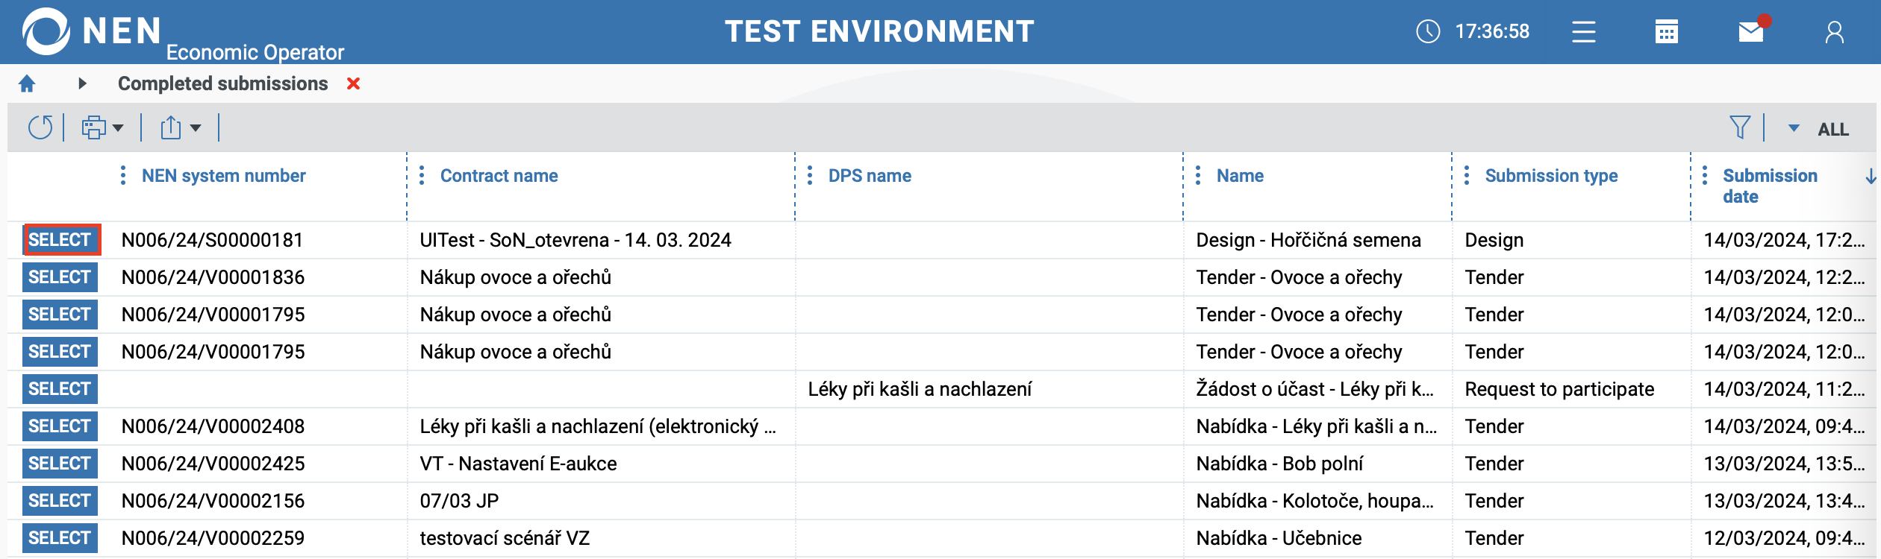
Task: Refresh the completed submissions list
Action: (40, 127)
